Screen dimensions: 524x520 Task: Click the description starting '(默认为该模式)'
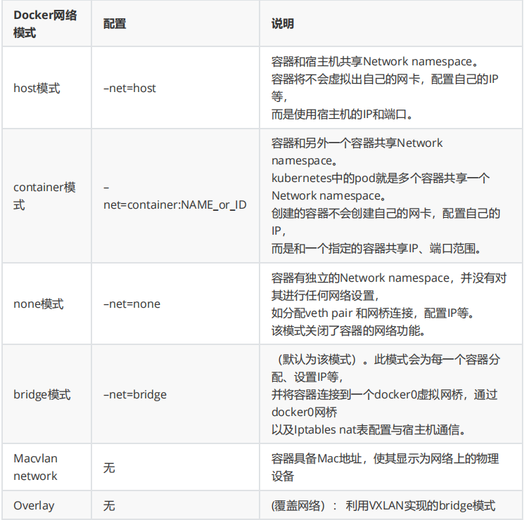(385, 394)
